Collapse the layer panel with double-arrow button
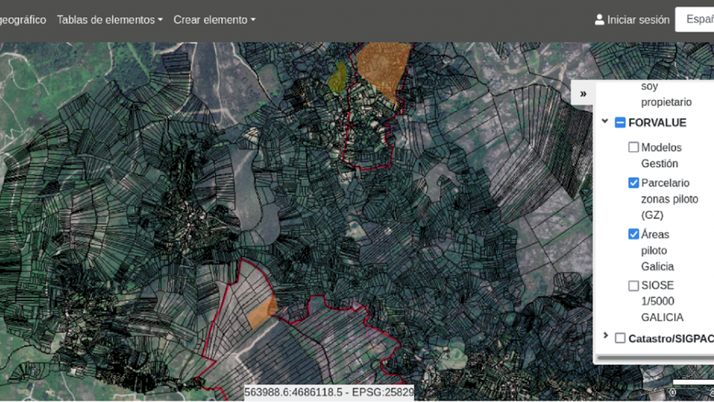The height and width of the screenshot is (402, 714). [583, 94]
